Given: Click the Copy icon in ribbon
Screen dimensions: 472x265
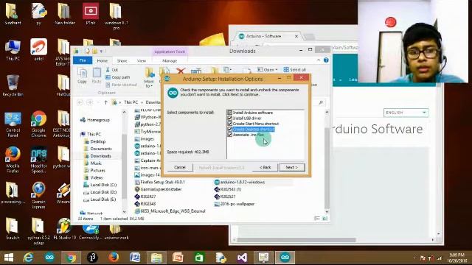Looking at the screenshot, I should pyautogui.click(x=82, y=75).
